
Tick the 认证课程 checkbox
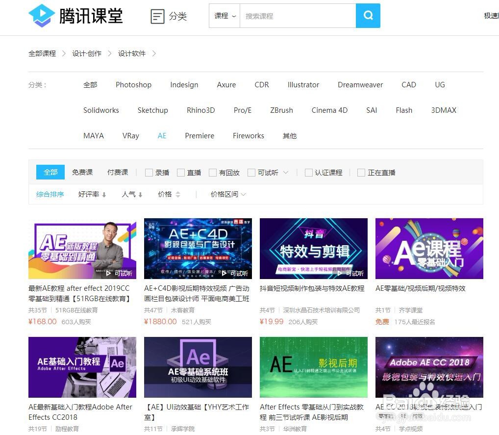pyautogui.click(x=308, y=173)
